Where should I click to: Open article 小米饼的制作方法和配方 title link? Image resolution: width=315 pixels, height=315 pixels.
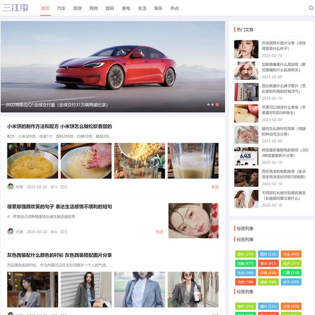[59, 127]
